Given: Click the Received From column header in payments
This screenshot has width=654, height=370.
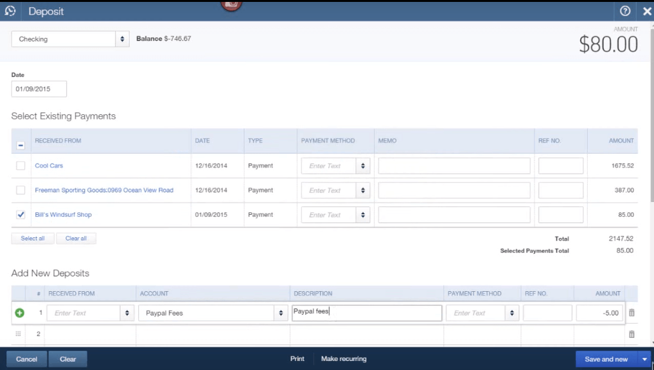Looking at the screenshot, I should (x=58, y=140).
